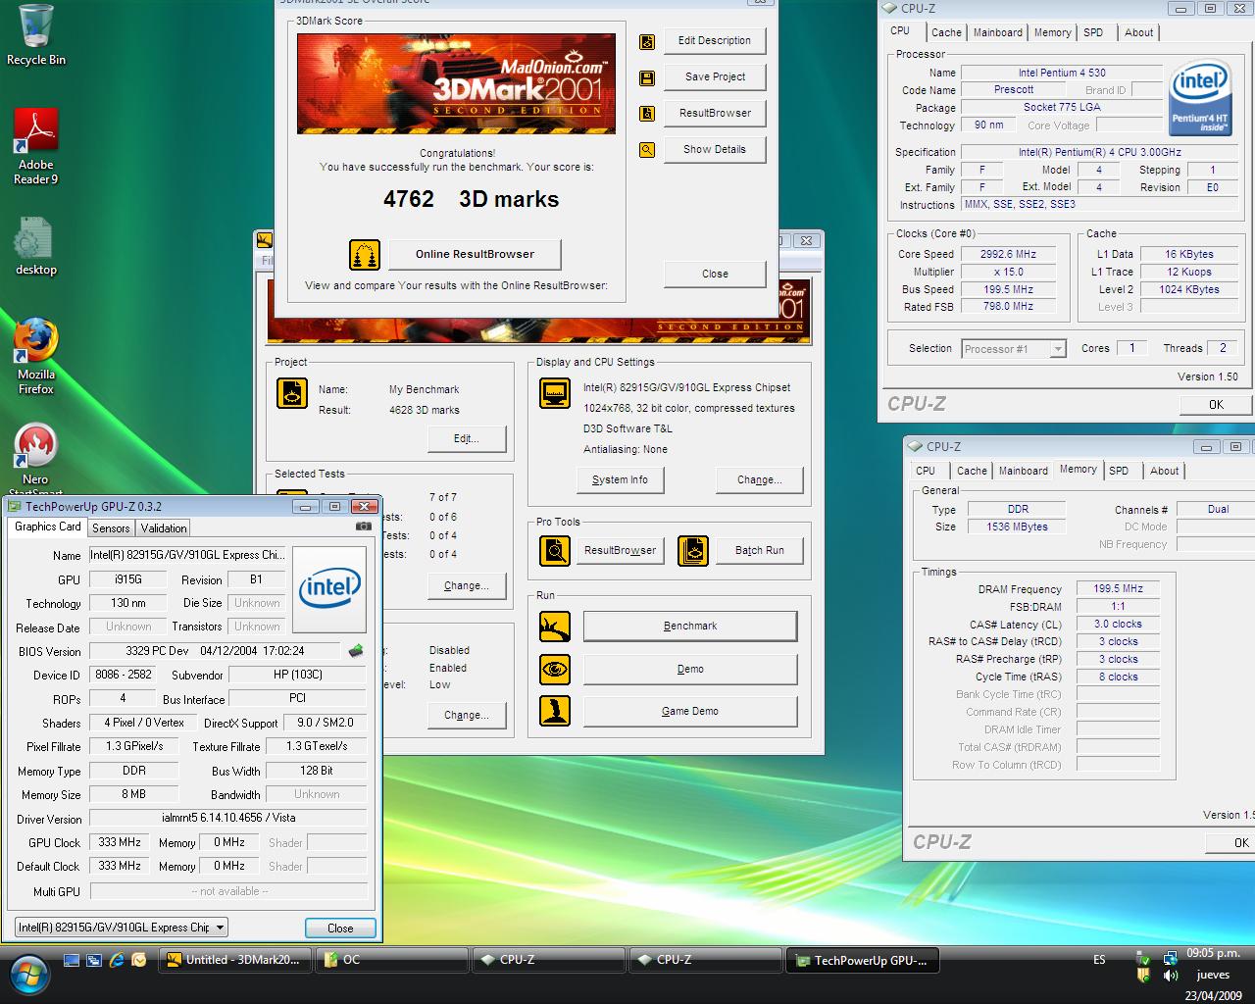Click Change in the Selected Tests section
The height and width of the screenshot is (1004, 1255).
(467, 586)
